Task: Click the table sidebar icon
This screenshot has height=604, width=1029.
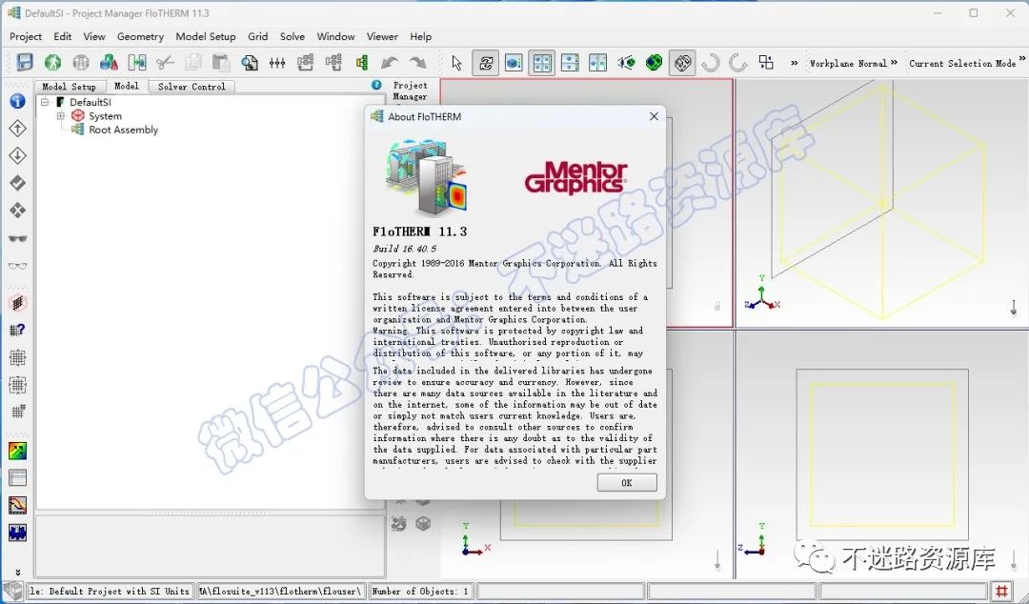Action: 18,478
